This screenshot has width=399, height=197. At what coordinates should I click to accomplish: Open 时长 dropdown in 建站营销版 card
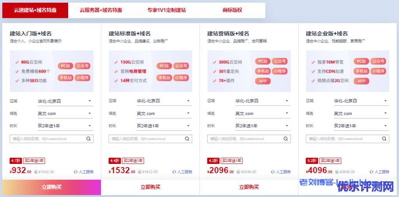(x=262, y=126)
